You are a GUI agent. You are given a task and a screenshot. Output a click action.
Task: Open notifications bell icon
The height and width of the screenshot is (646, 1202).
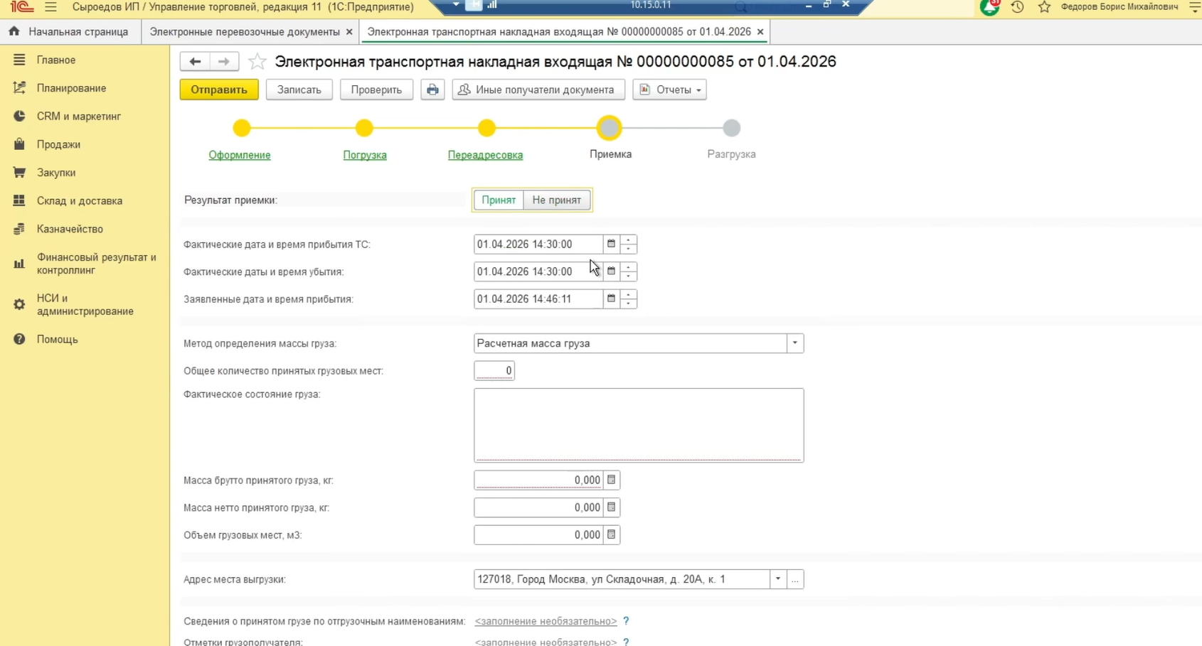click(989, 7)
